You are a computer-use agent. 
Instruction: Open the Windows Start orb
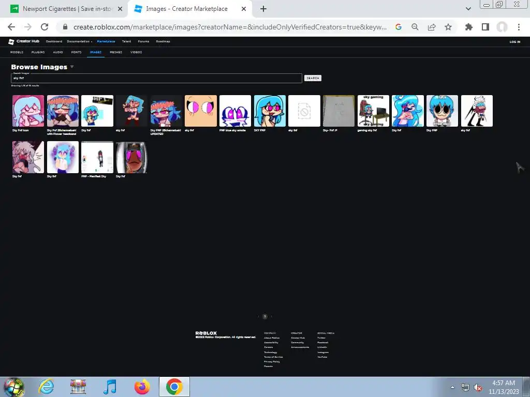[x=14, y=387]
